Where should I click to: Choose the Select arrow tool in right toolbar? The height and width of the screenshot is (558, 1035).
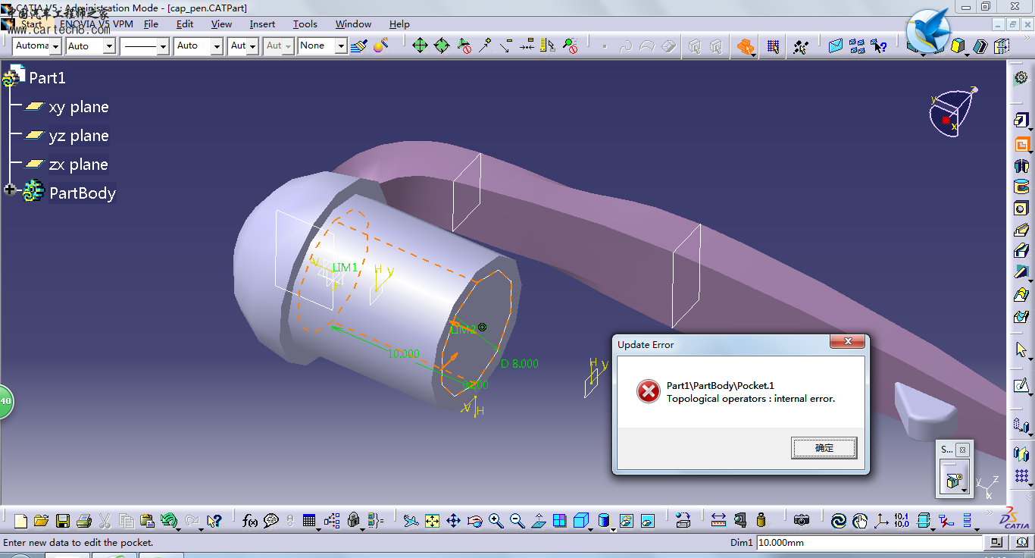tap(1021, 350)
